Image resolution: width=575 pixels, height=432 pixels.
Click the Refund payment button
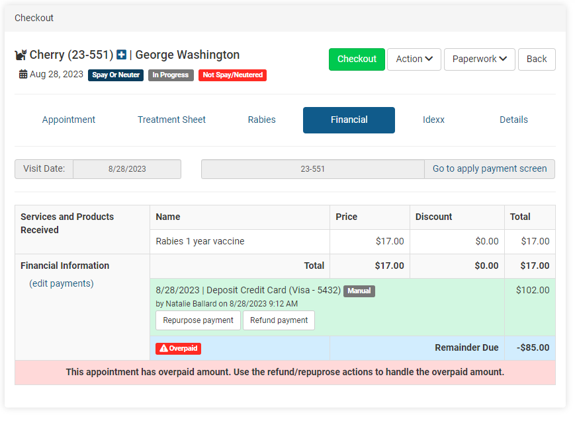(x=279, y=320)
